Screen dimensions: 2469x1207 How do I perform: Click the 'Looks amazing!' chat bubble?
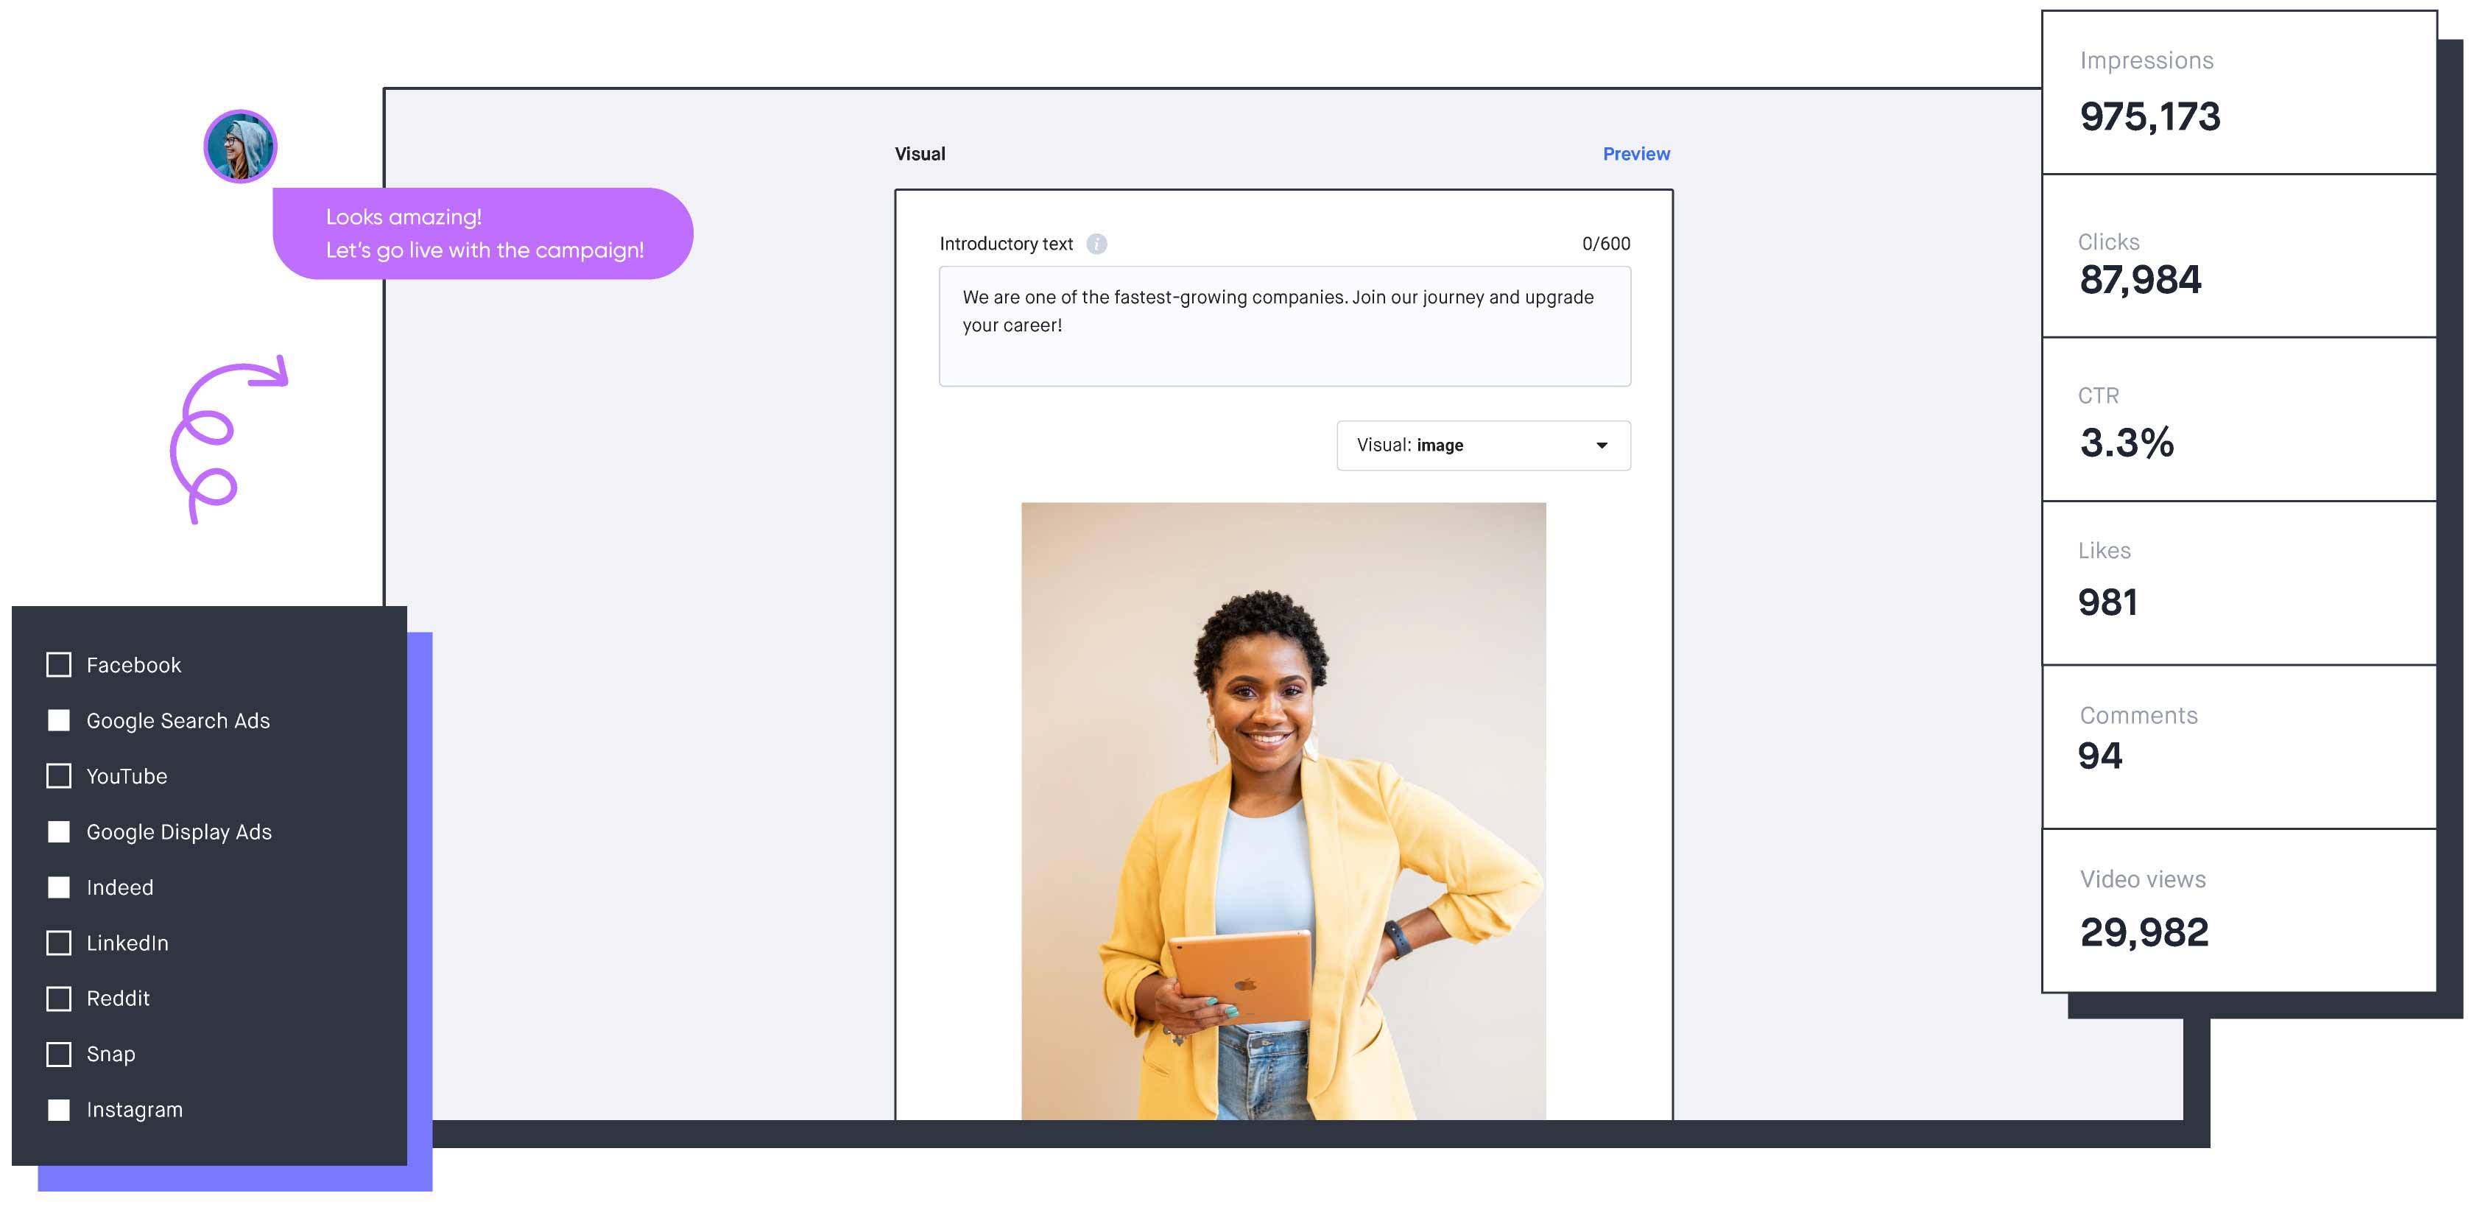pyautogui.click(x=482, y=233)
